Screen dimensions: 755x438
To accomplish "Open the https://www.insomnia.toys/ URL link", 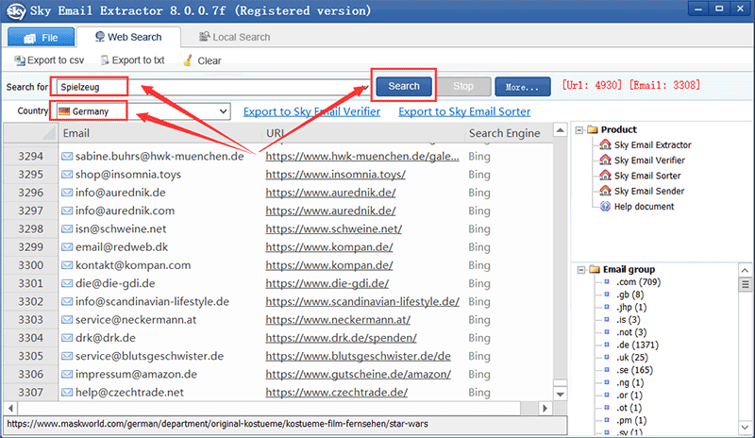I will click(x=336, y=175).
